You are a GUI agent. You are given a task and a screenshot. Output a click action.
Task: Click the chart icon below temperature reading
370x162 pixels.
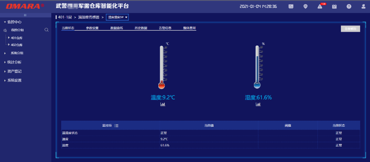coord(163,104)
